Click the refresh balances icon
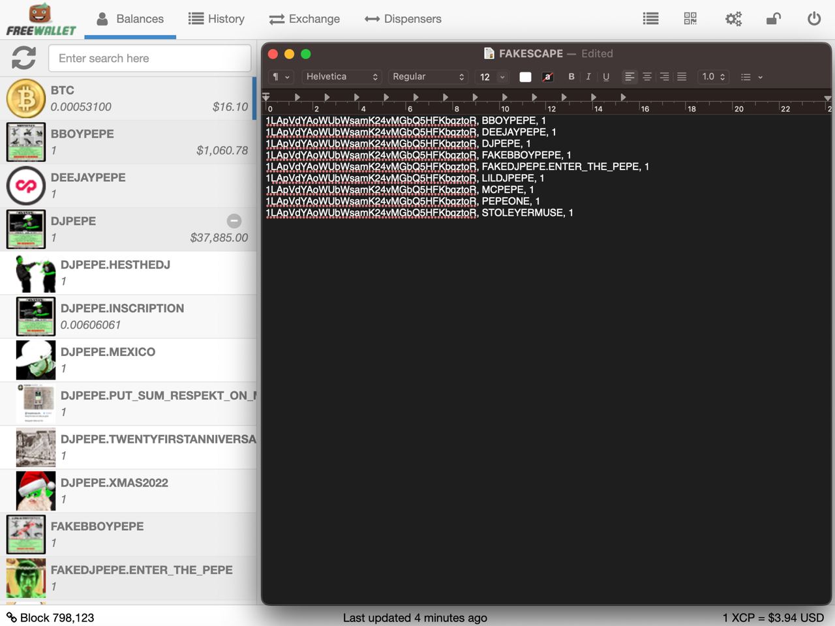Viewport: 835px width, 626px height. pos(23,58)
